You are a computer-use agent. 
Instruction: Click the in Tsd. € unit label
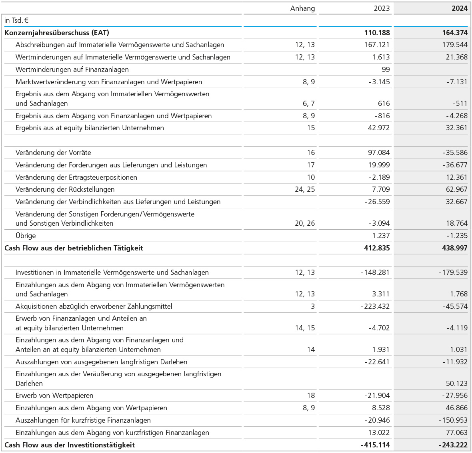[x=16, y=20]
